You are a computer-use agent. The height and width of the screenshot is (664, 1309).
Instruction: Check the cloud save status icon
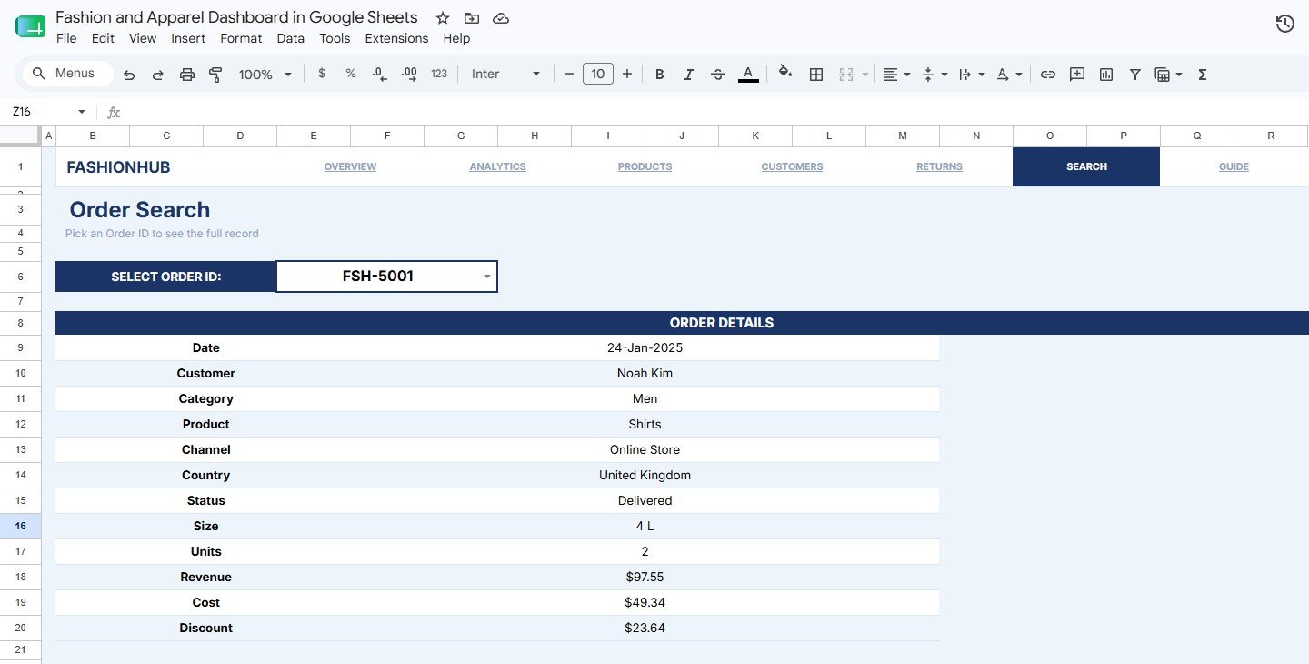coord(500,18)
